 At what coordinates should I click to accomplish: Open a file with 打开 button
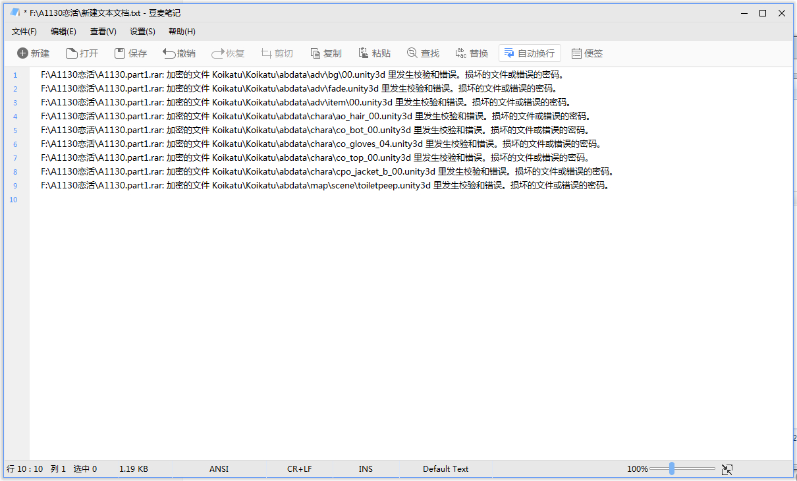click(x=82, y=53)
